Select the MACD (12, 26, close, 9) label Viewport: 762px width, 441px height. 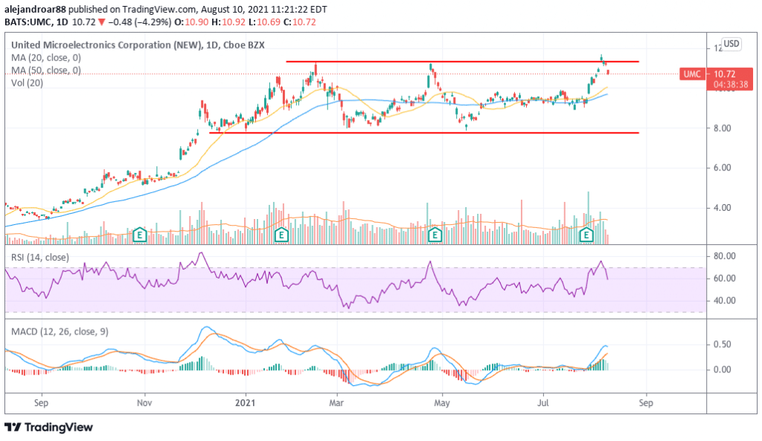pos(60,331)
